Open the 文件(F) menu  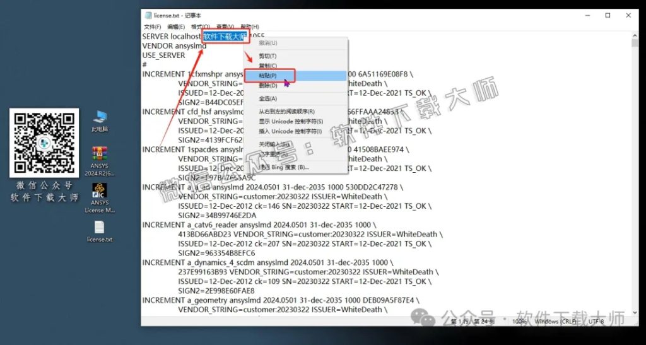point(152,26)
